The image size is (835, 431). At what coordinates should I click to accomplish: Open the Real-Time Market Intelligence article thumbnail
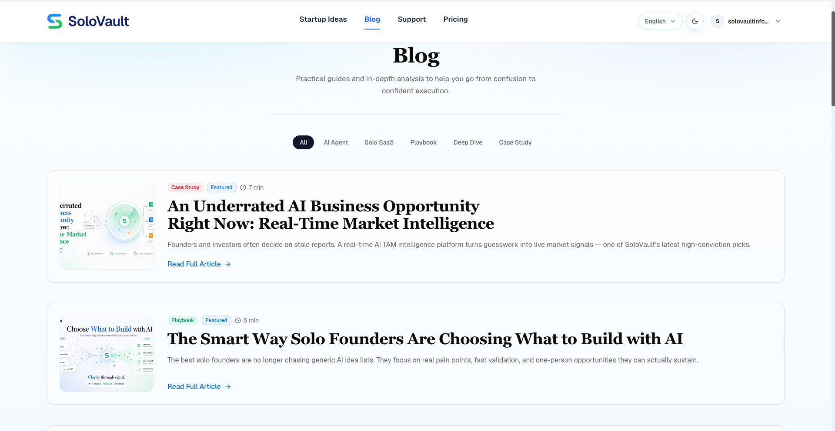107,226
